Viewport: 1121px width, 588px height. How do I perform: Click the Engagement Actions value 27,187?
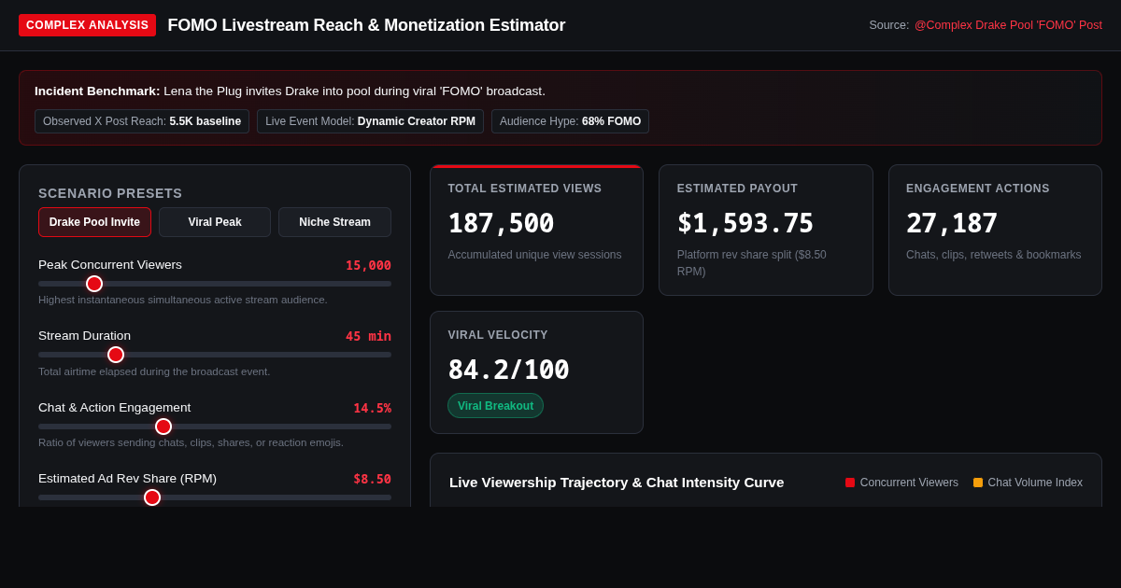tap(952, 223)
